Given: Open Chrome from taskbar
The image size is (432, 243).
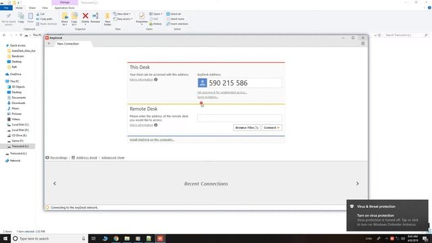Looking at the screenshot, I should tap(116, 238).
